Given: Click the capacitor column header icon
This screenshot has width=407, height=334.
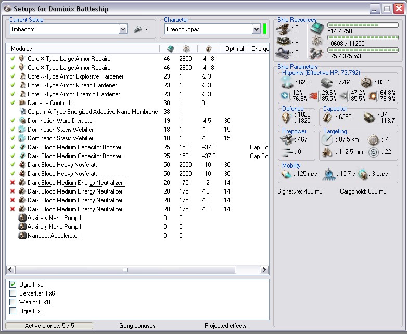Looking at the screenshot, I should coord(209,48).
